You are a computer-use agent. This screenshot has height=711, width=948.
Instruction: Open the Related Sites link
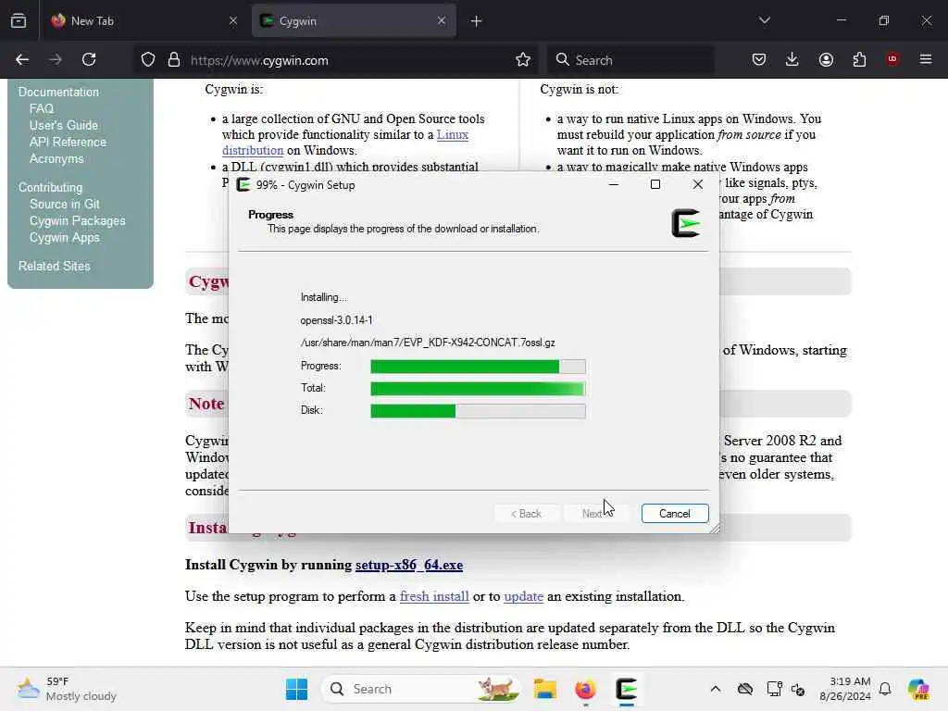point(55,266)
